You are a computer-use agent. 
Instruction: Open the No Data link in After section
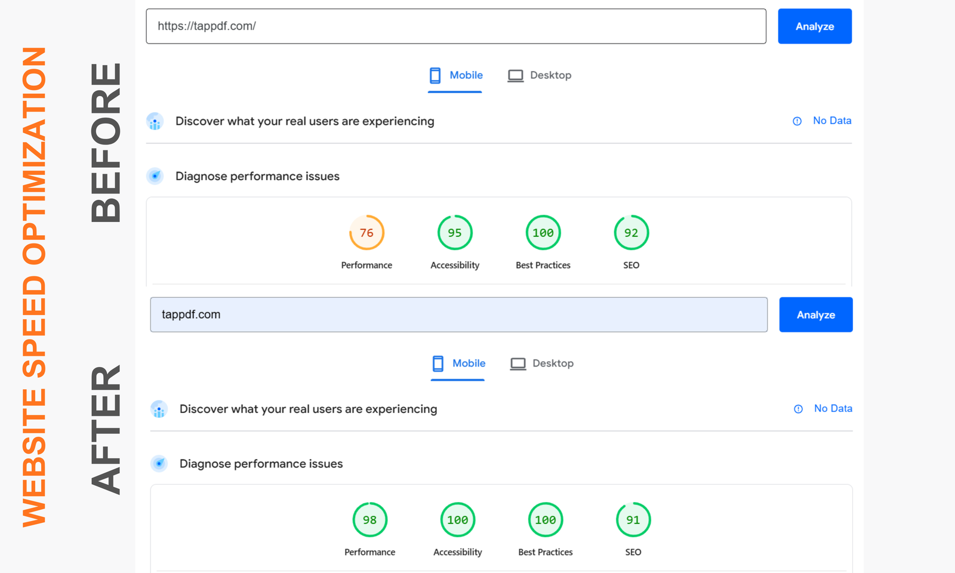click(833, 408)
